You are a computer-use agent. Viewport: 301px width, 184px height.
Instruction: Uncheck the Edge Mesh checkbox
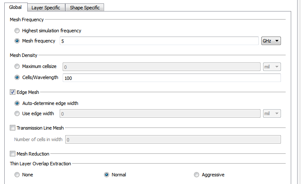click(x=12, y=92)
